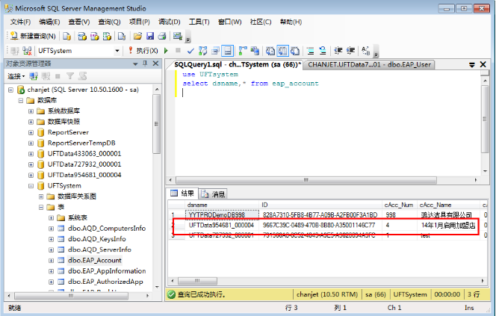The height and width of the screenshot is (316, 496).
Task: Open the 编辑(E) menu
Action: (49, 22)
